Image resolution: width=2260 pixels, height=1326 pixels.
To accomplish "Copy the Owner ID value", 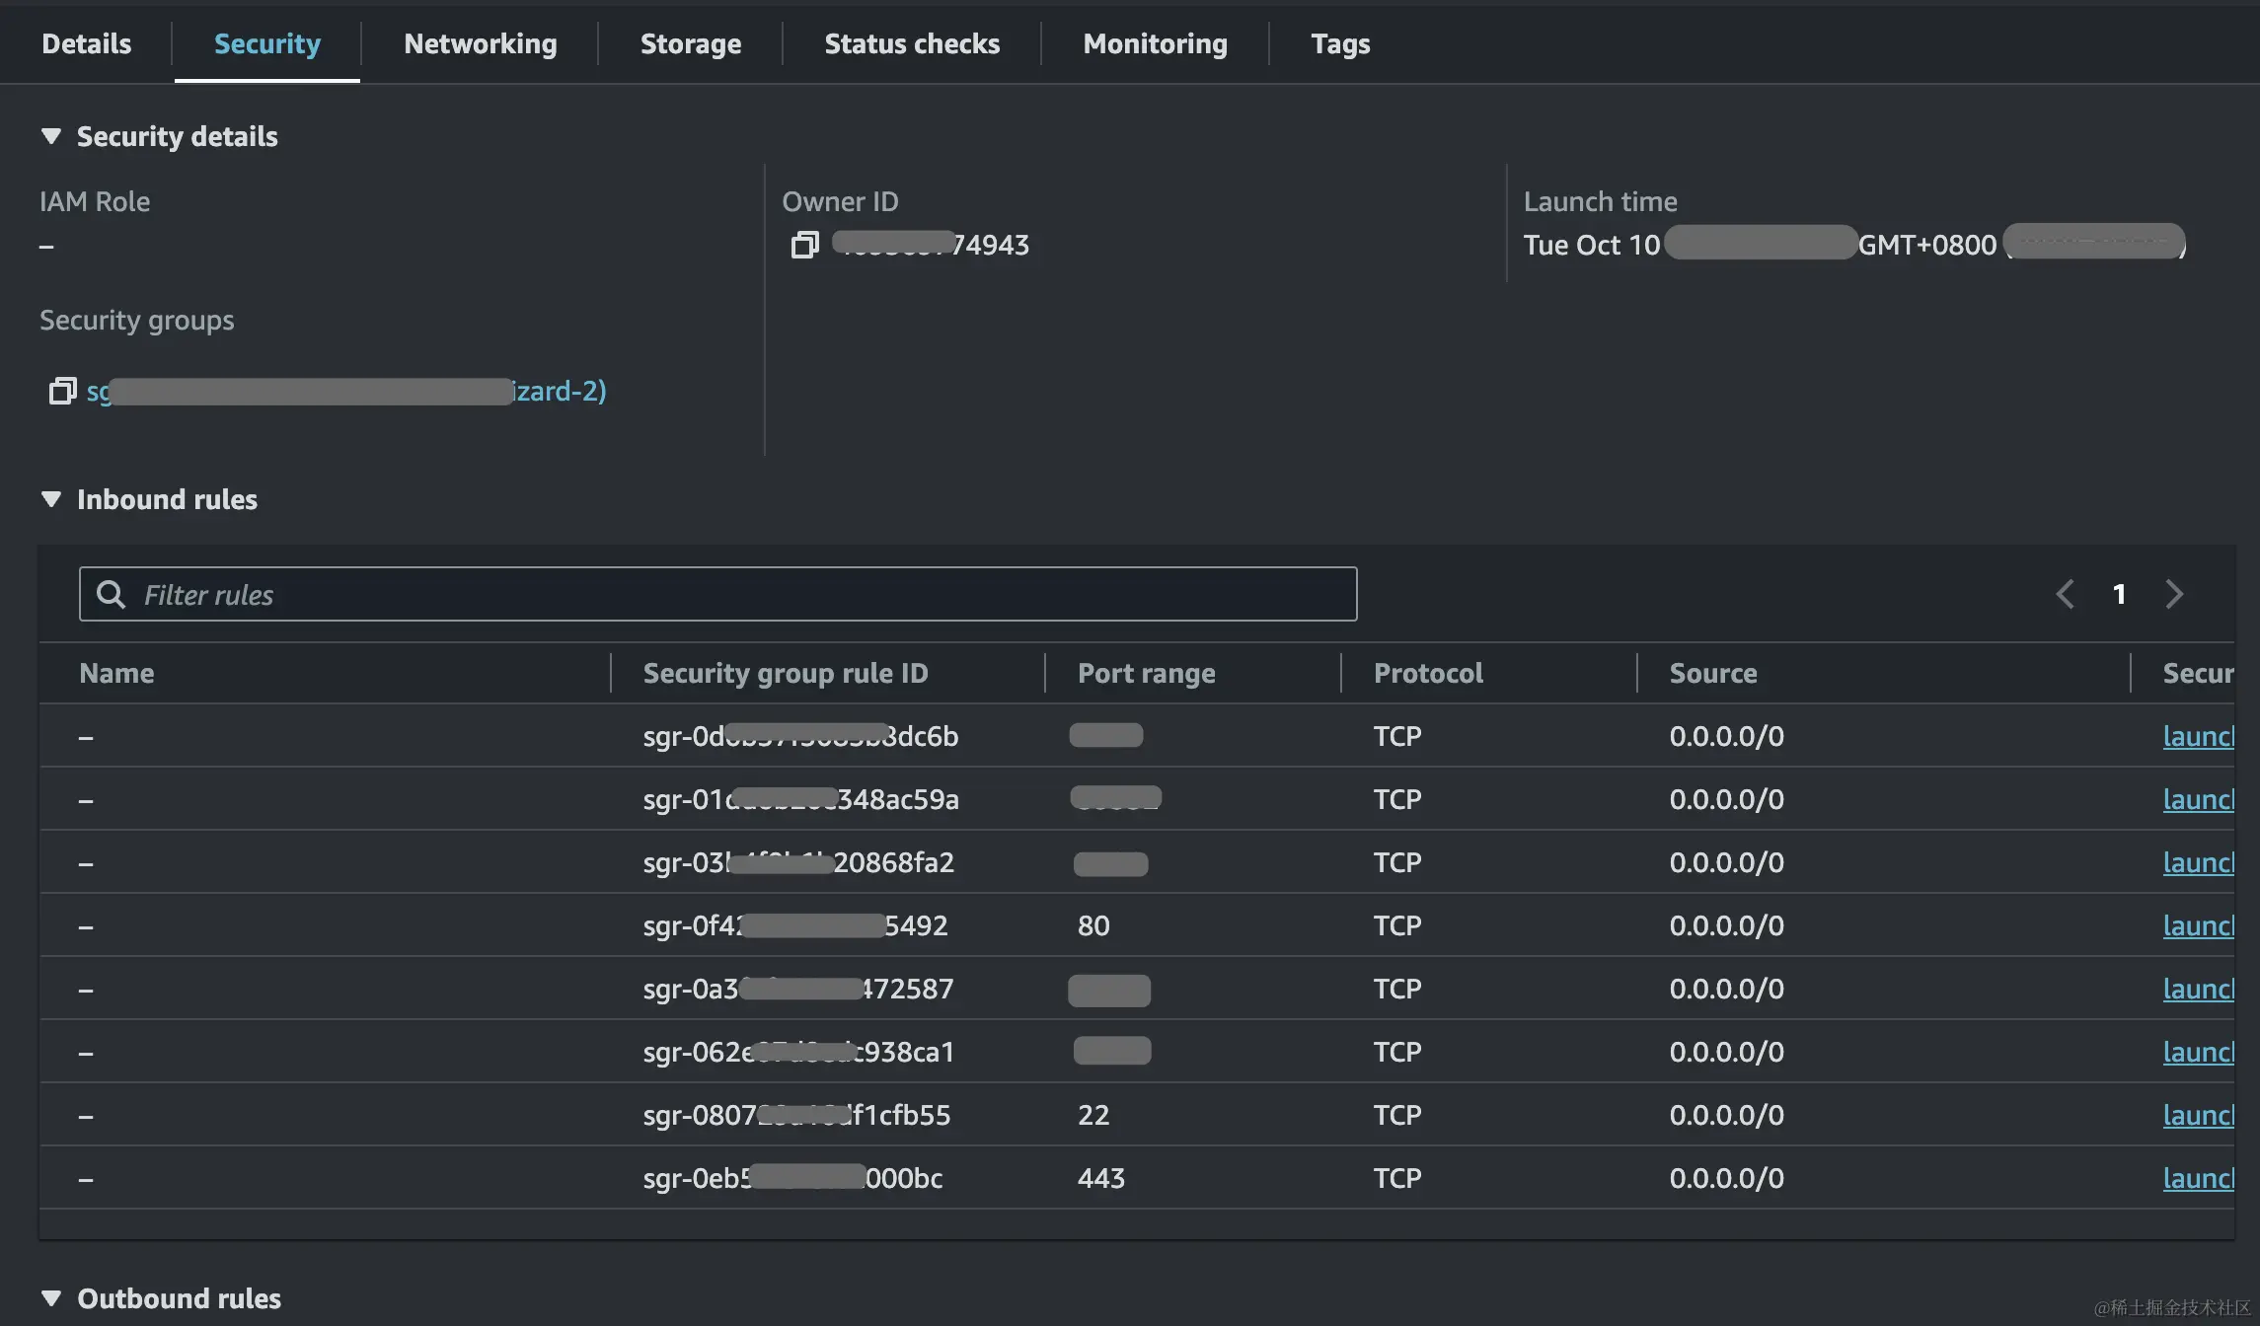I will click(x=804, y=245).
